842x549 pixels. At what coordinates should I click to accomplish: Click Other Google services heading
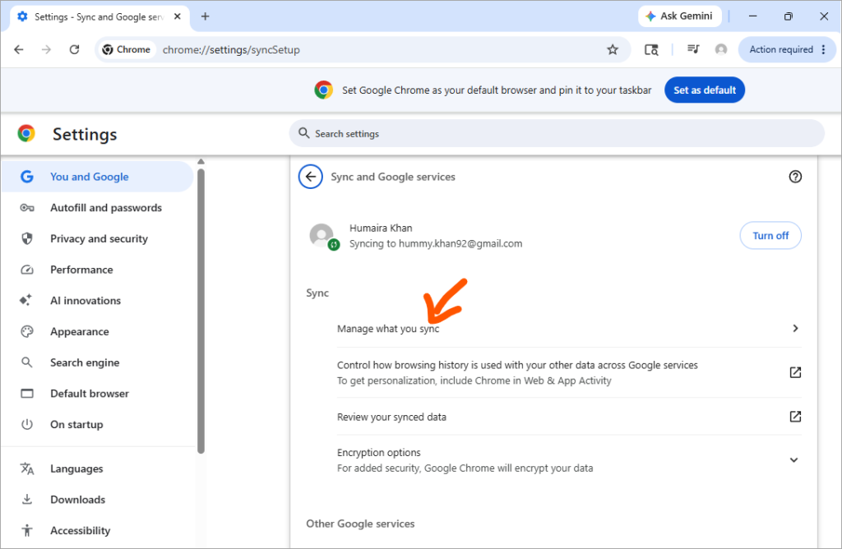360,524
